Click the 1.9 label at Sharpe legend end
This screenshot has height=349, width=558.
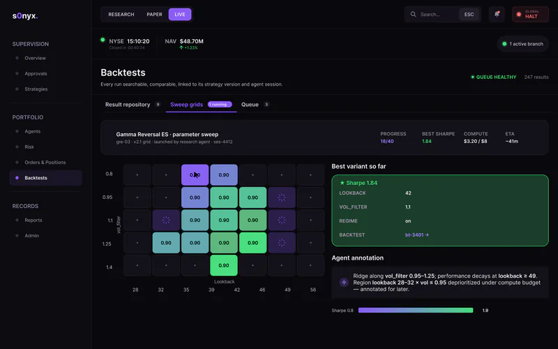[485, 310]
